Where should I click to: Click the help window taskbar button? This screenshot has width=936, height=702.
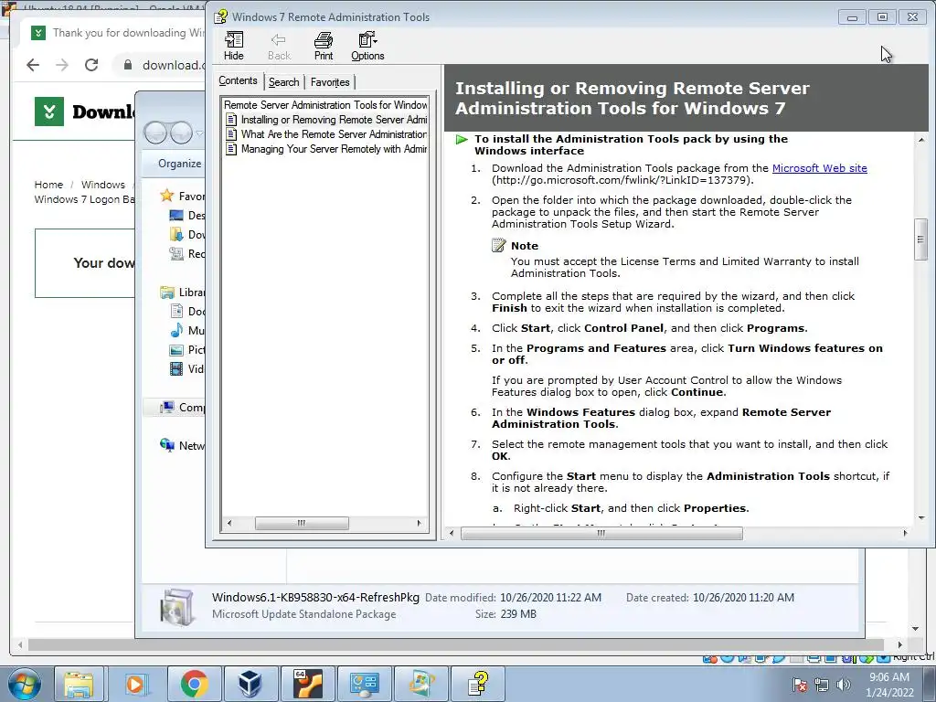(x=477, y=684)
